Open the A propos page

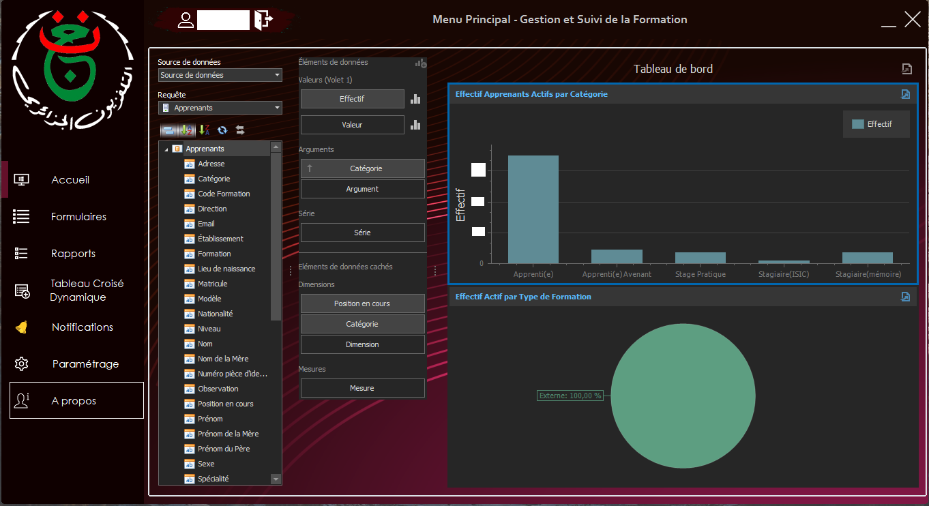coord(76,400)
